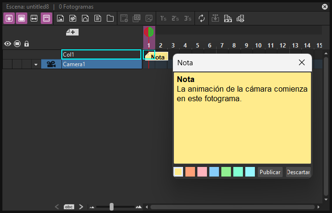Image resolution: width=332 pixels, height=213 pixels.
Task: Choose the green note color swatch
Action: 226,172
